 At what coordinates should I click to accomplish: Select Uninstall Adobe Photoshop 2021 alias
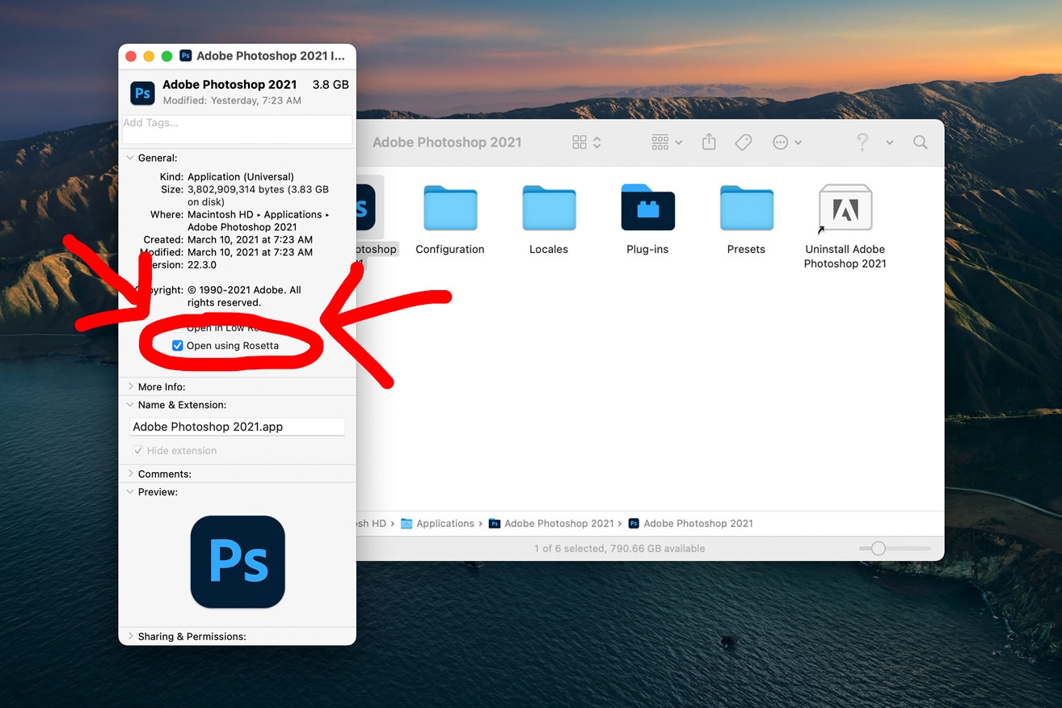click(845, 209)
